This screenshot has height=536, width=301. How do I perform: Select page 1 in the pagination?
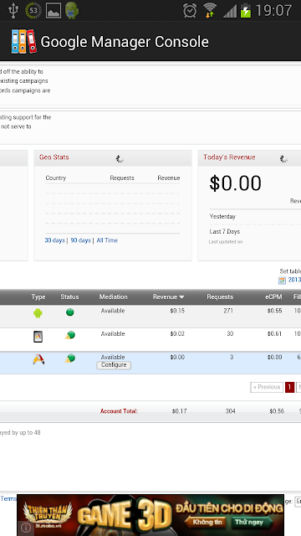click(x=289, y=387)
